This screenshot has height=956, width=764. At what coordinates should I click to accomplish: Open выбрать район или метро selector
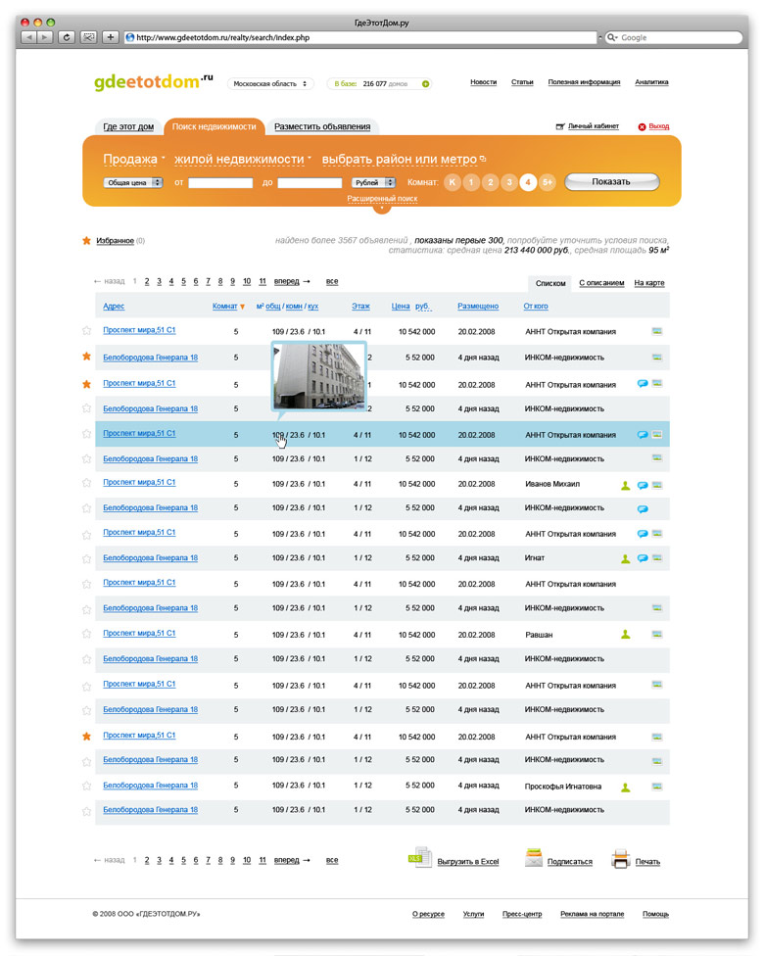point(404,159)
